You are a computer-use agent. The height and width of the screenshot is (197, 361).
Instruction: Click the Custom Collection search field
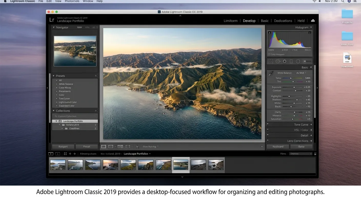[x=75, y=116]
